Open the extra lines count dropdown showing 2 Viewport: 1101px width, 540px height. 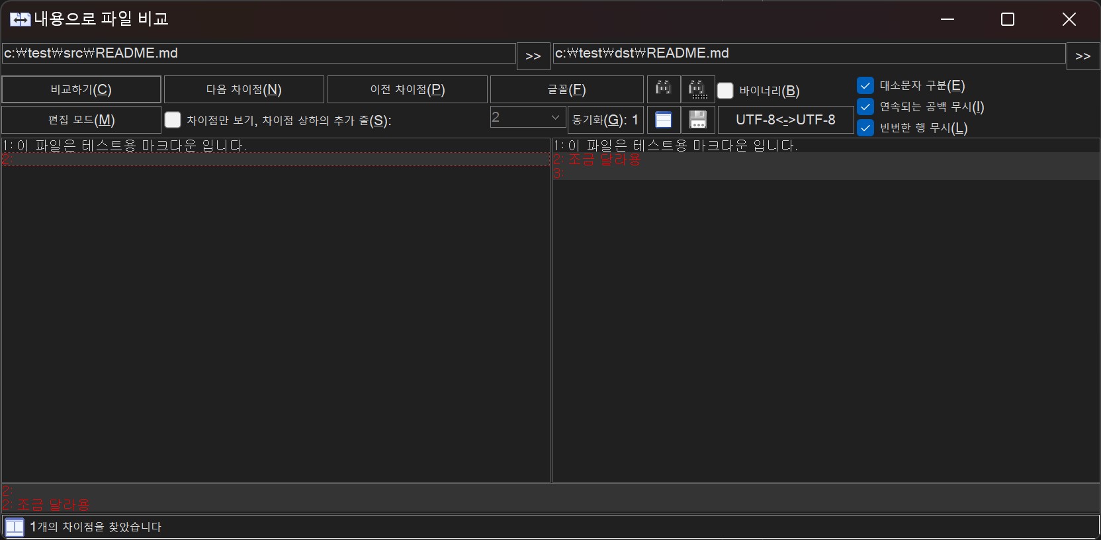pyautogui.click(x=528, y=117)
